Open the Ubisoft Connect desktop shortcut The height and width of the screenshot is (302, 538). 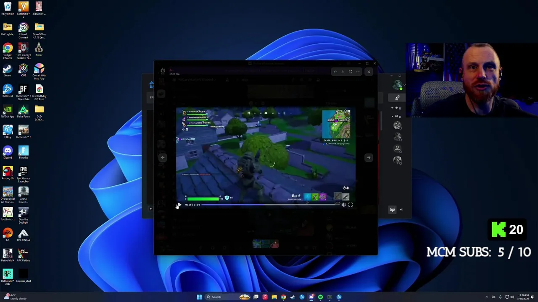point(23,31)
